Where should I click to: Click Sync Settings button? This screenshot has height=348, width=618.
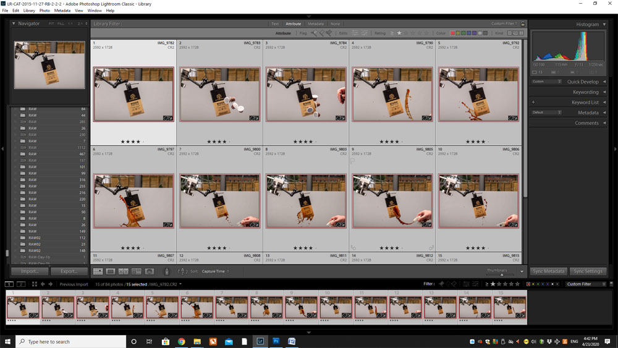[x=588, y=271]
